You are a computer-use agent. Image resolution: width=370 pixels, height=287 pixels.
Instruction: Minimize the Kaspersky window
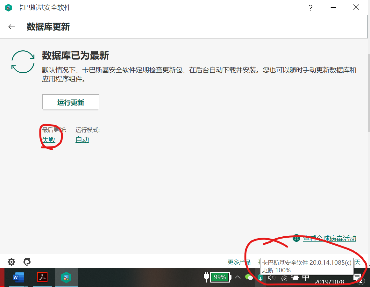(333, 8)
